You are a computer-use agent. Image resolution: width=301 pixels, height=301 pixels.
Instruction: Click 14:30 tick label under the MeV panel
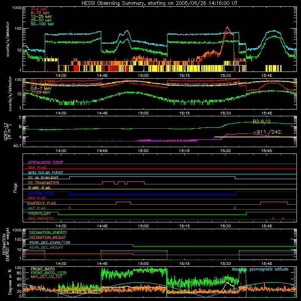(61, 113)
